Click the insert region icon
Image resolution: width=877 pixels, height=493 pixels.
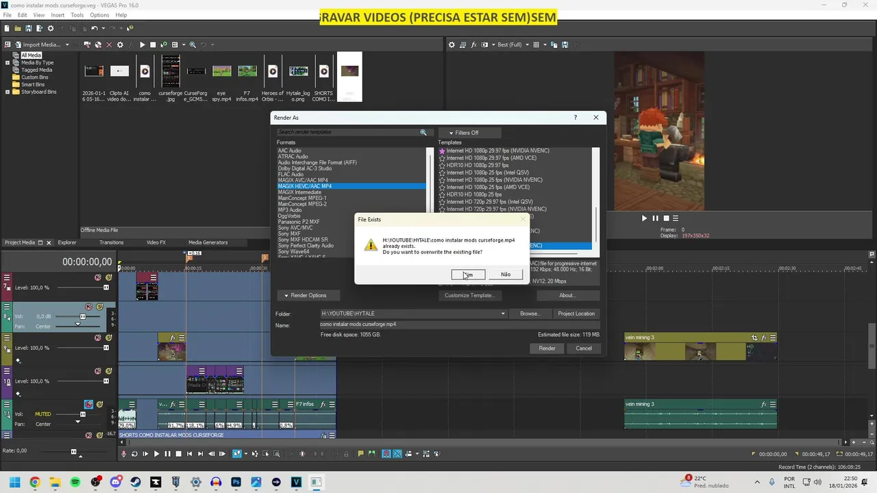[x=372, y=453]
